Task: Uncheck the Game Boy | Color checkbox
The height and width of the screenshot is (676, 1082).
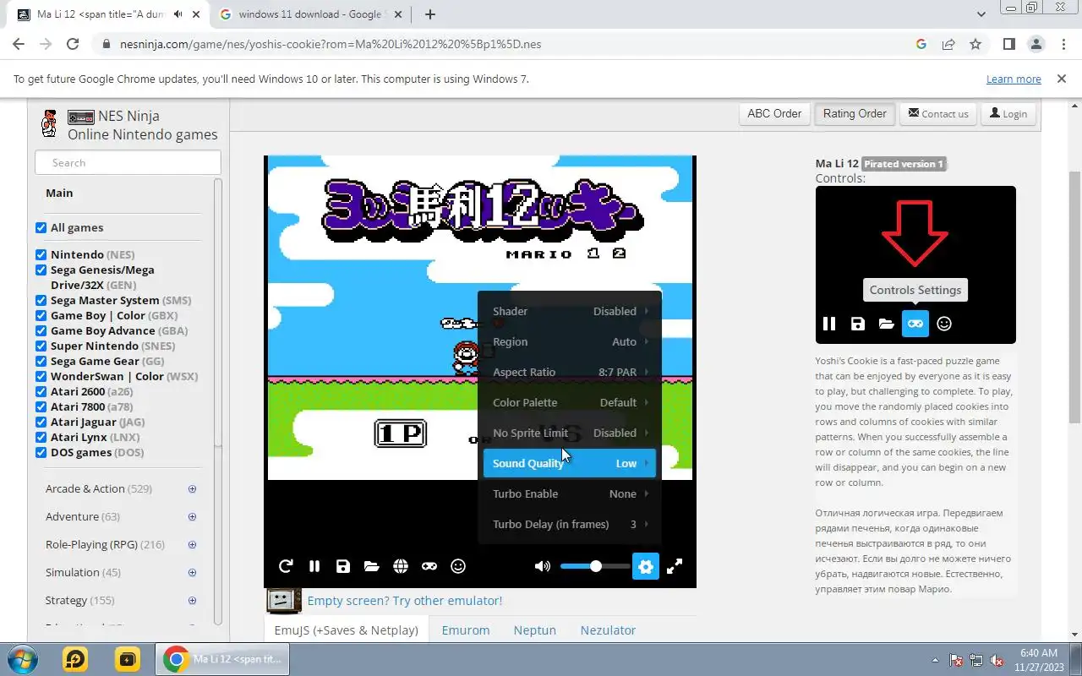Action: [41, 315]
